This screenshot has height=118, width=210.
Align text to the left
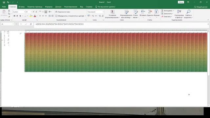point(40,16)
